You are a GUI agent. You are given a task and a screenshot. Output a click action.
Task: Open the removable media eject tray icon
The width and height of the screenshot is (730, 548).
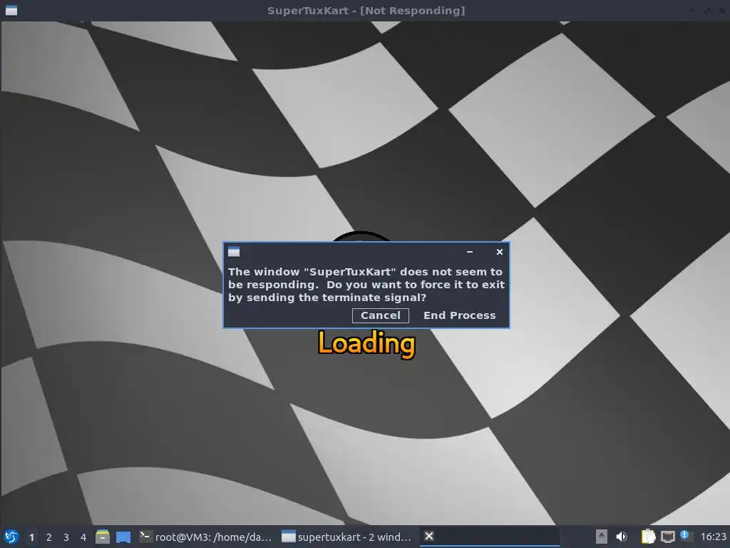[602, 537]
